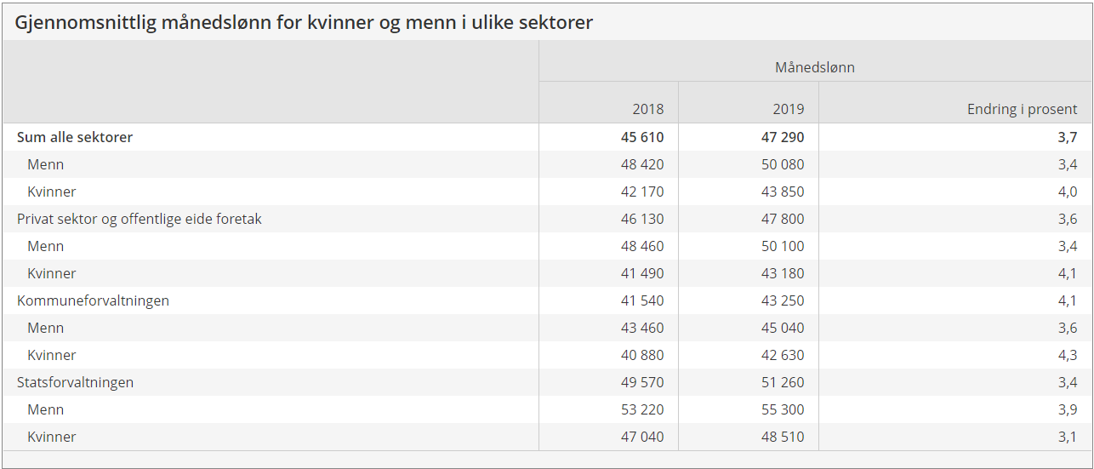Click the 45 610 value for all sectors

coord(642,137)
